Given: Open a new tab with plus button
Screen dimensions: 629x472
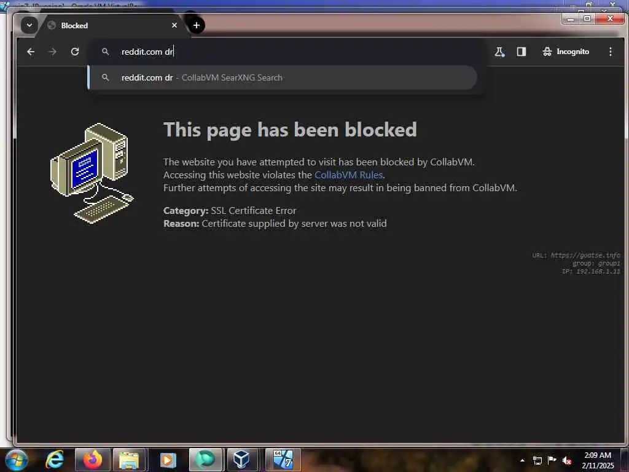Looking at the screenshot, I should pyautogui.click(x=196, y=25).
